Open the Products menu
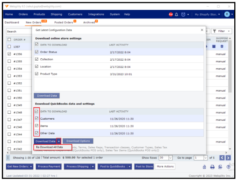 point(39,14)
